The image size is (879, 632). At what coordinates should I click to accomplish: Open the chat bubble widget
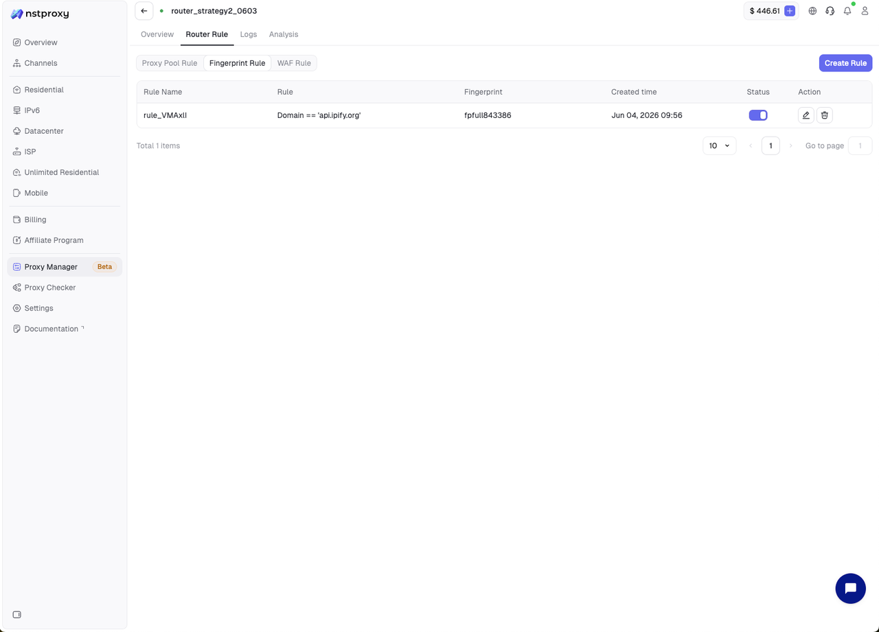pyautogui.click(x=850, y=588)
